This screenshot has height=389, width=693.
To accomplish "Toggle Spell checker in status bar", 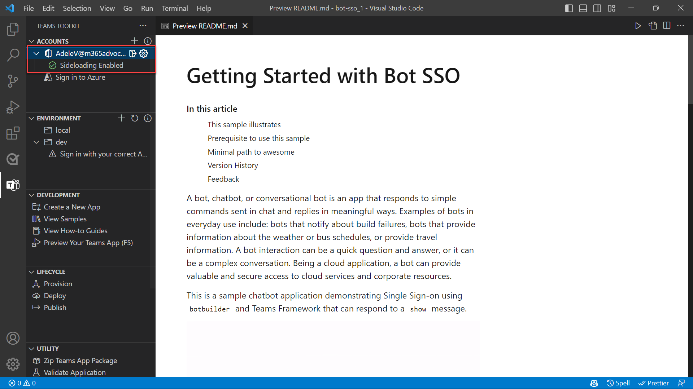I will pos(618,383).
